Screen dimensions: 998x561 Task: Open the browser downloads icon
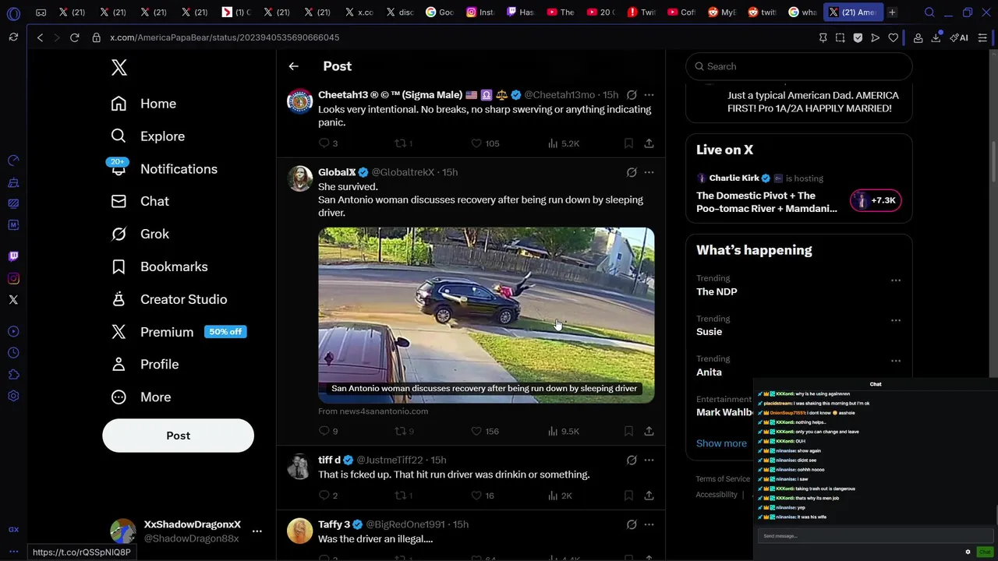[x=936, y=37]
